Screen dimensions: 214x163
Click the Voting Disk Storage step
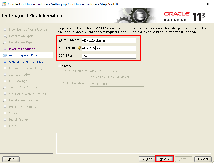[23, 87]
